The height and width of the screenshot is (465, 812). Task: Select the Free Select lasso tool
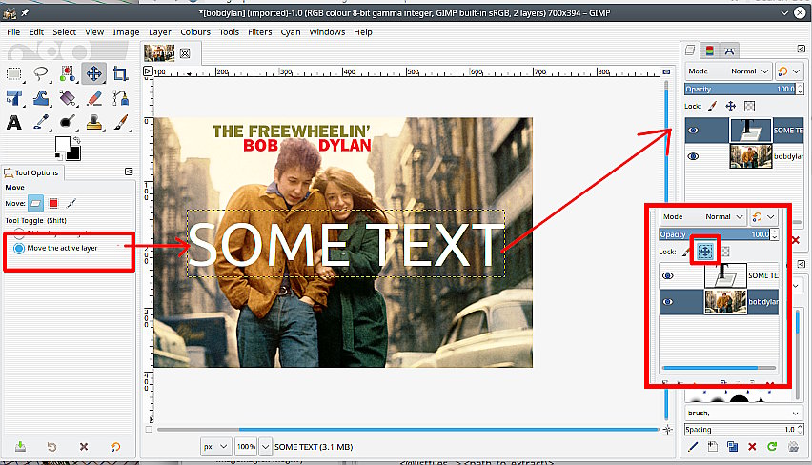41,73
